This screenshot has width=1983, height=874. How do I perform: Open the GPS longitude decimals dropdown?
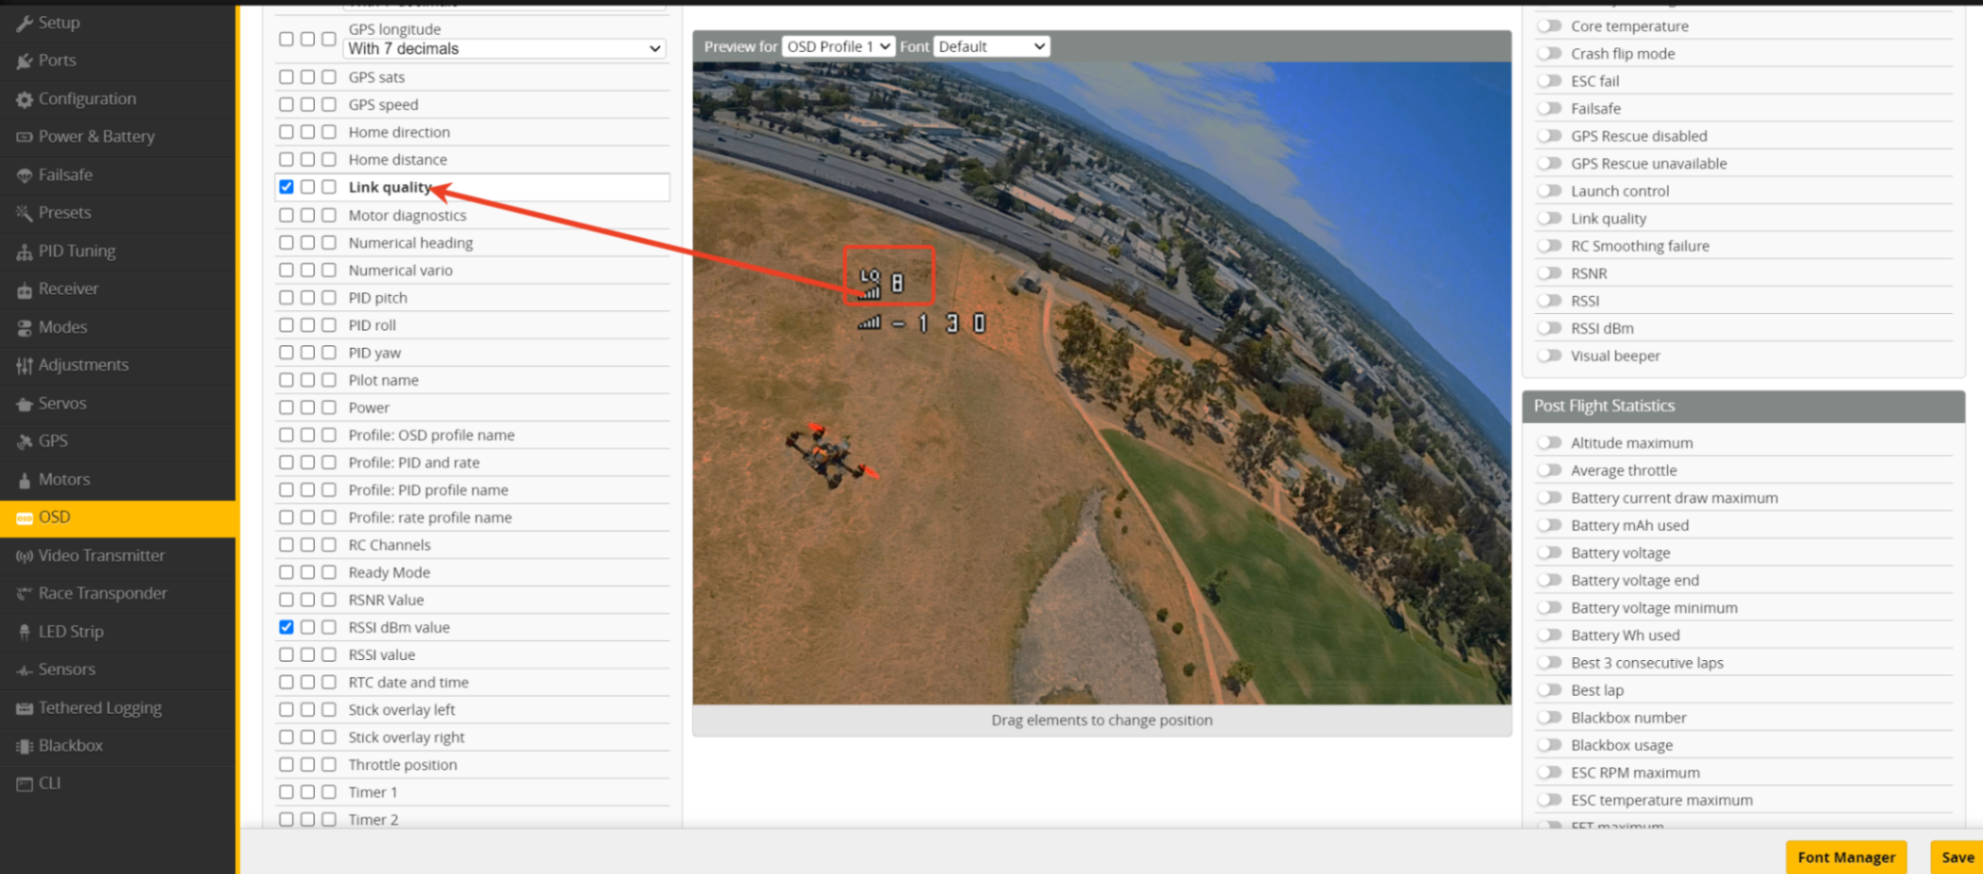click(505, 49)
